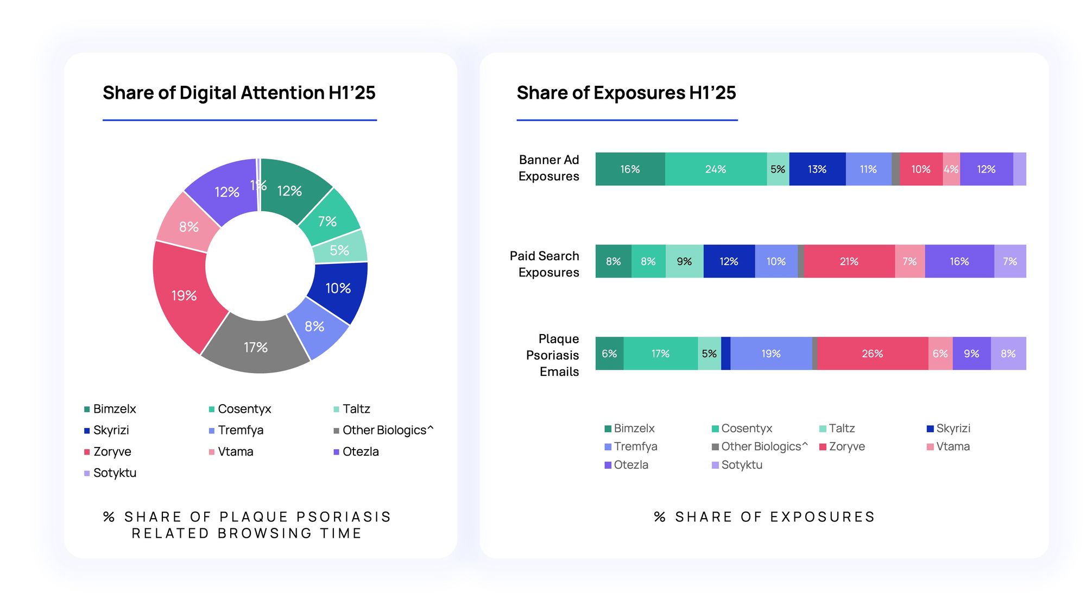Click the Zoryve swatch in the donut legend
Viewport: 1086px width, 611px height.
[x=87, y=452]
